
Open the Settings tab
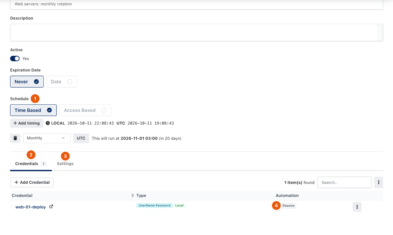pyautogui.click(x=65, y=164)
